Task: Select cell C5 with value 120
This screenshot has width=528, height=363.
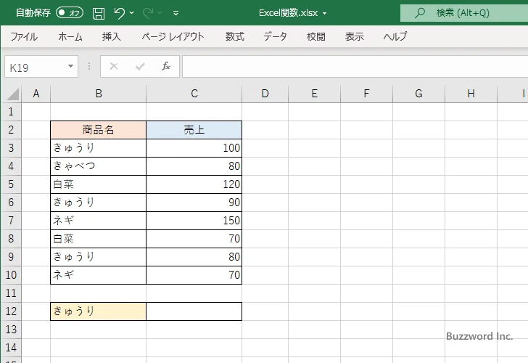Action: [194, 184]
